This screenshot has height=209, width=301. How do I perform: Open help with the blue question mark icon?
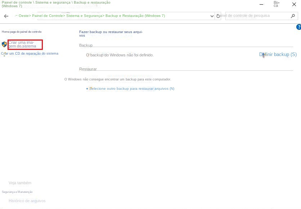(x=298, y=27)
